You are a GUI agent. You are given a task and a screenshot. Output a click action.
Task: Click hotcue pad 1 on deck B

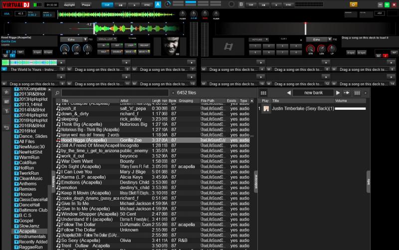pos(255,46)
